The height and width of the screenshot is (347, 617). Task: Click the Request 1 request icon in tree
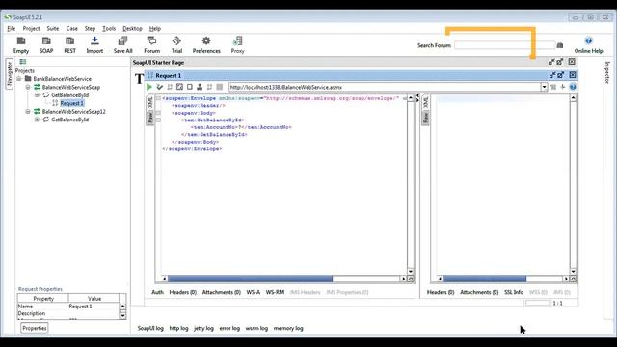click(55, 103)
